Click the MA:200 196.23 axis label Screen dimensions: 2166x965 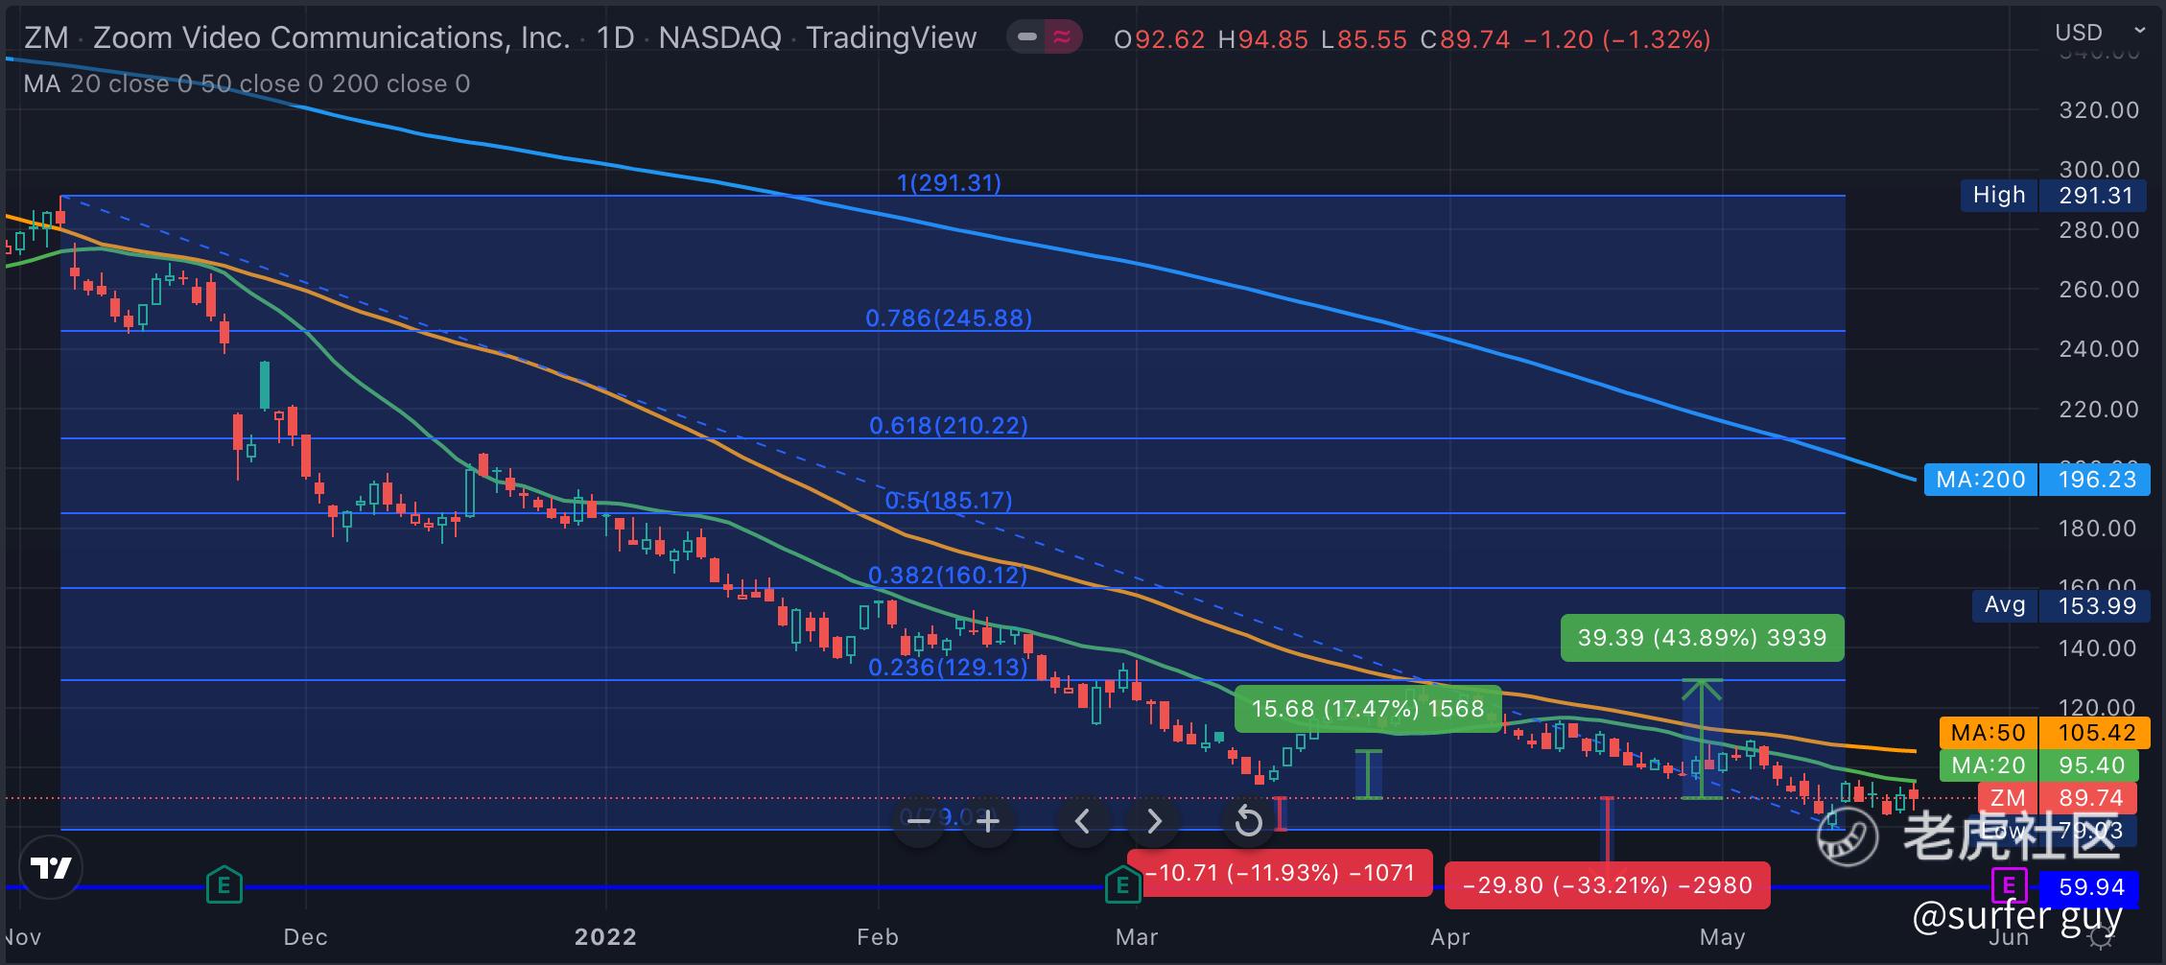(2037, 480)
